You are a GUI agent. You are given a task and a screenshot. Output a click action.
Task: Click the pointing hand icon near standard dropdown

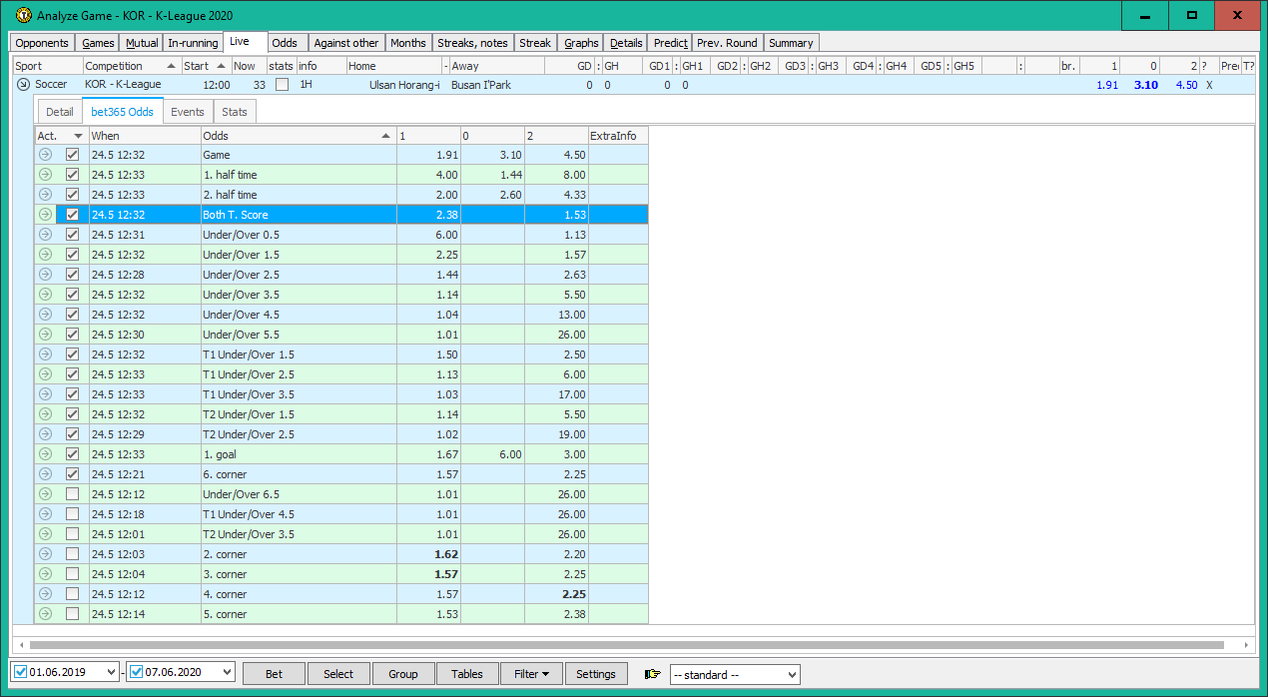651,674
